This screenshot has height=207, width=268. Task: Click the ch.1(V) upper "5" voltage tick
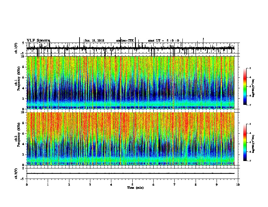coord(23,43)
